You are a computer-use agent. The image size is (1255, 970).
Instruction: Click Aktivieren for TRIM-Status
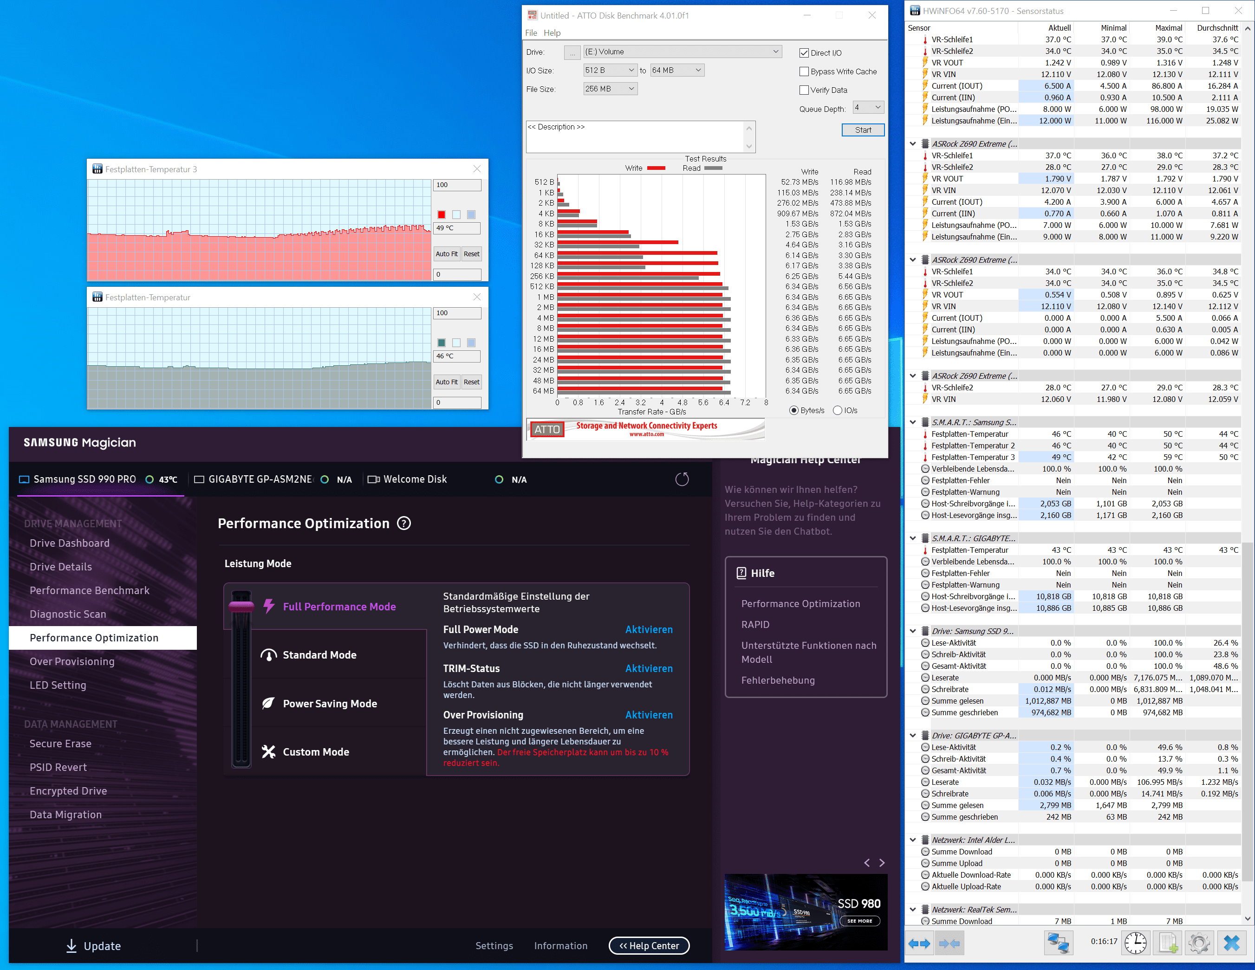tap(649, 668)
